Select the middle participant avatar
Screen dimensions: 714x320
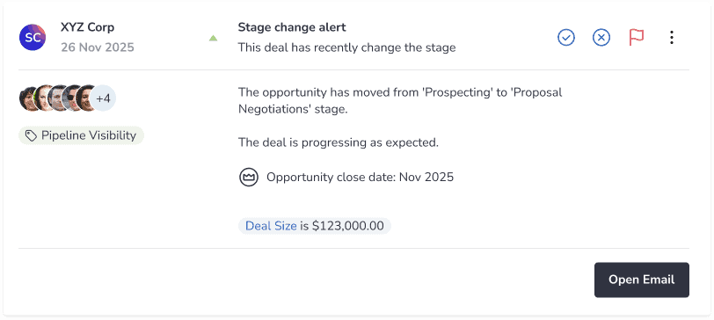pyautogui.click(x=57, y=98)
